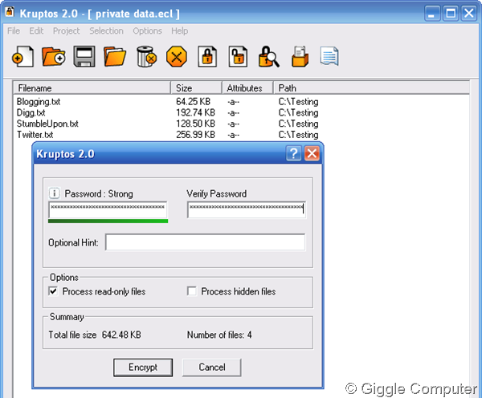Click into the Password field
Image resolution: width=482 pixels, height=398 pixels.
pos(108,209)
